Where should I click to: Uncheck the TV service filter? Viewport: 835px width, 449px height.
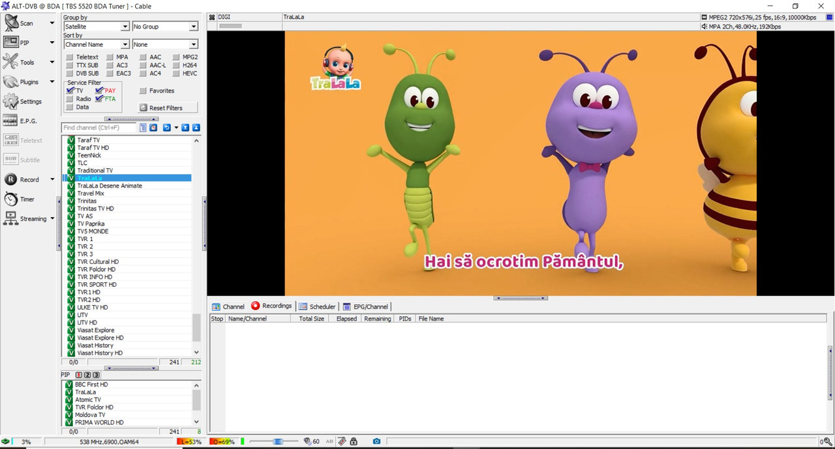click(x=70, y=91)
